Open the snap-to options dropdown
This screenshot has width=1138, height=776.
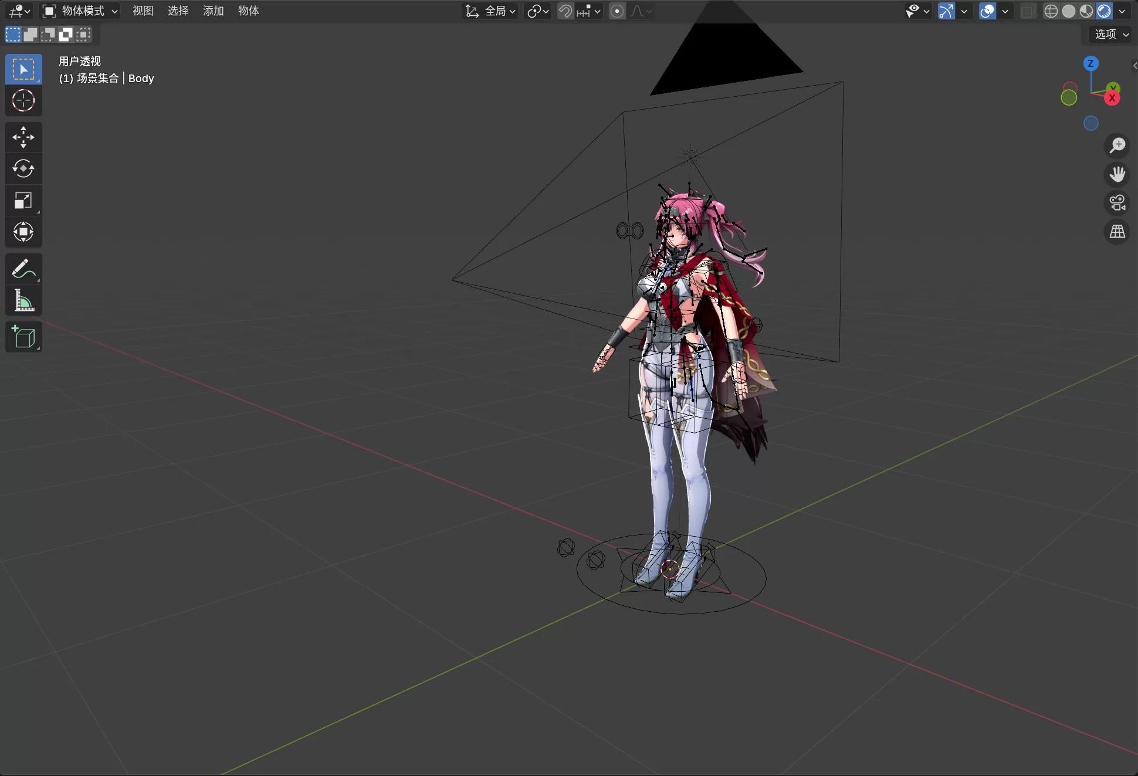pos(588,11)
